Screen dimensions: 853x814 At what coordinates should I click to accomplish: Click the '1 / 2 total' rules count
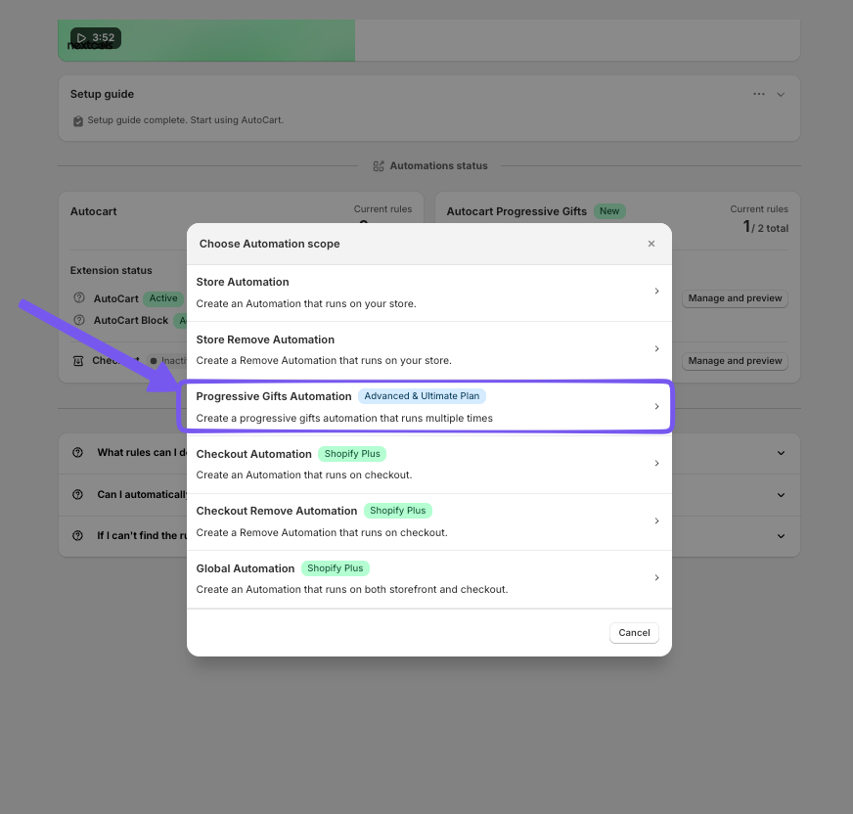(x=765, y=227)
